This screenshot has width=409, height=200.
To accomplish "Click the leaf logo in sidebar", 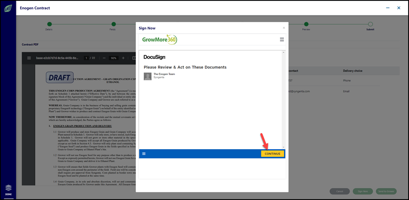I will pos(8,9).
